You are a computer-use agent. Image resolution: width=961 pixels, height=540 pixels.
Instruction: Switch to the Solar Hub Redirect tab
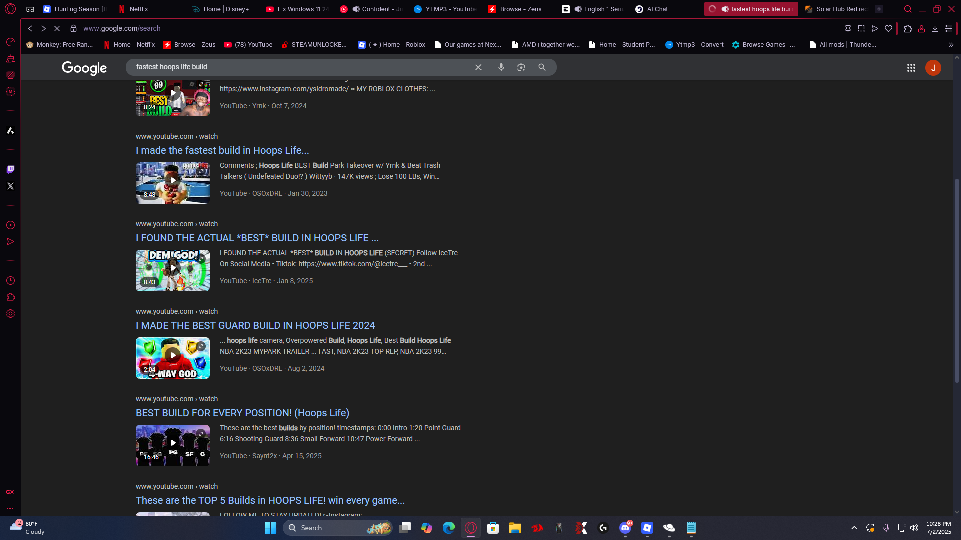pos(836,9)
